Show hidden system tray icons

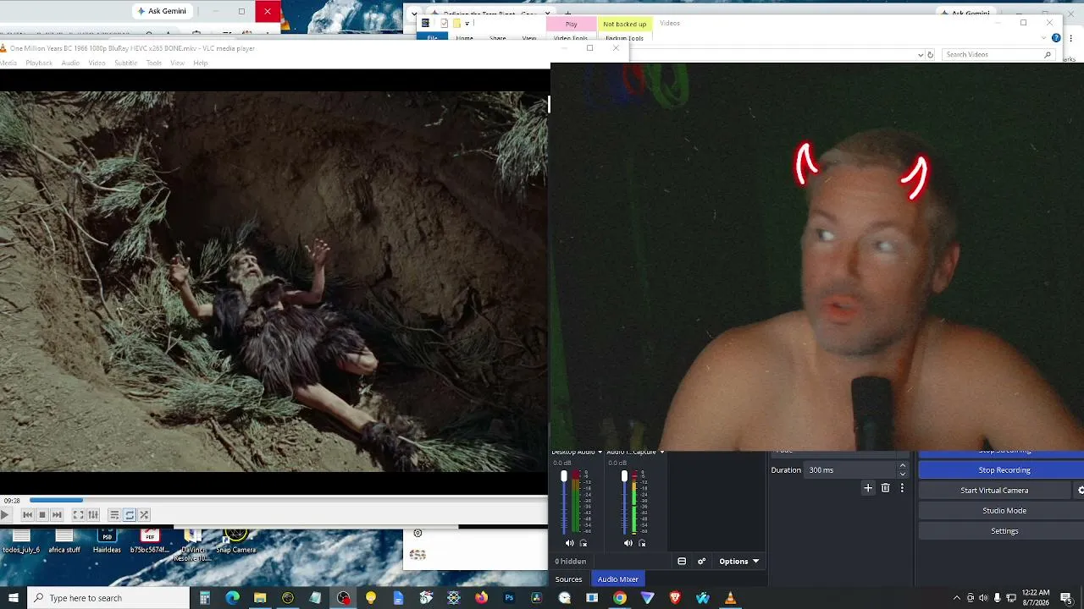[x=957, y=598]
